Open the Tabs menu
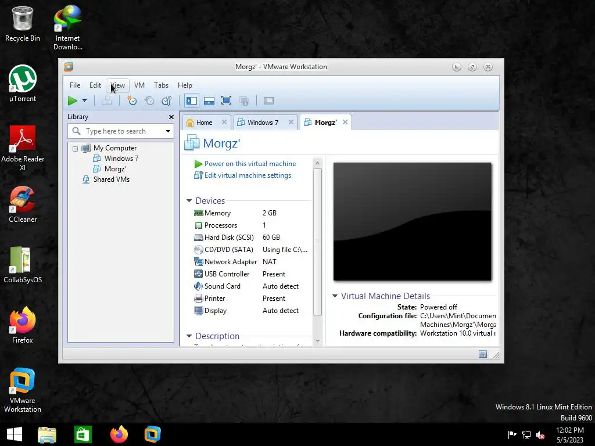The height and width of the screenshot is (446, 595). [162, 85]
